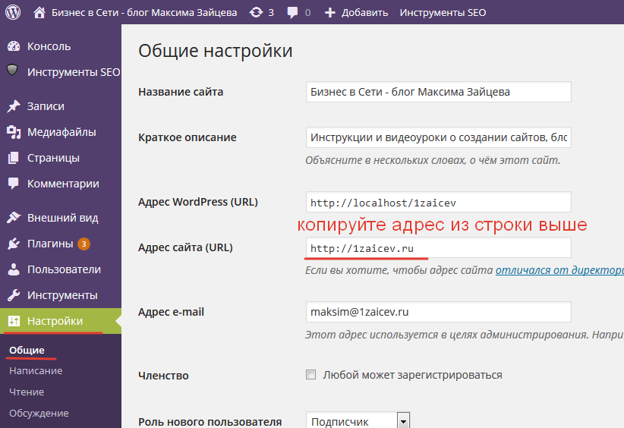Click the WordPress logo icon
This screenshot has width=624, height=428.
click(x=13, y=12)
